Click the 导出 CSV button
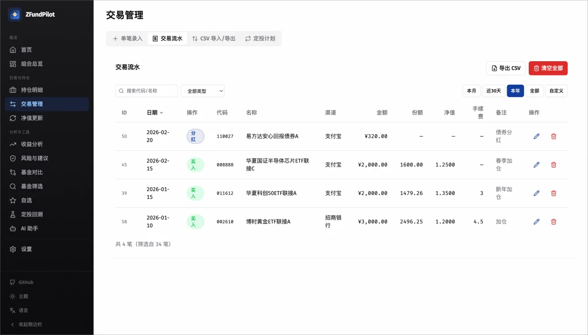 pos(506,68)
